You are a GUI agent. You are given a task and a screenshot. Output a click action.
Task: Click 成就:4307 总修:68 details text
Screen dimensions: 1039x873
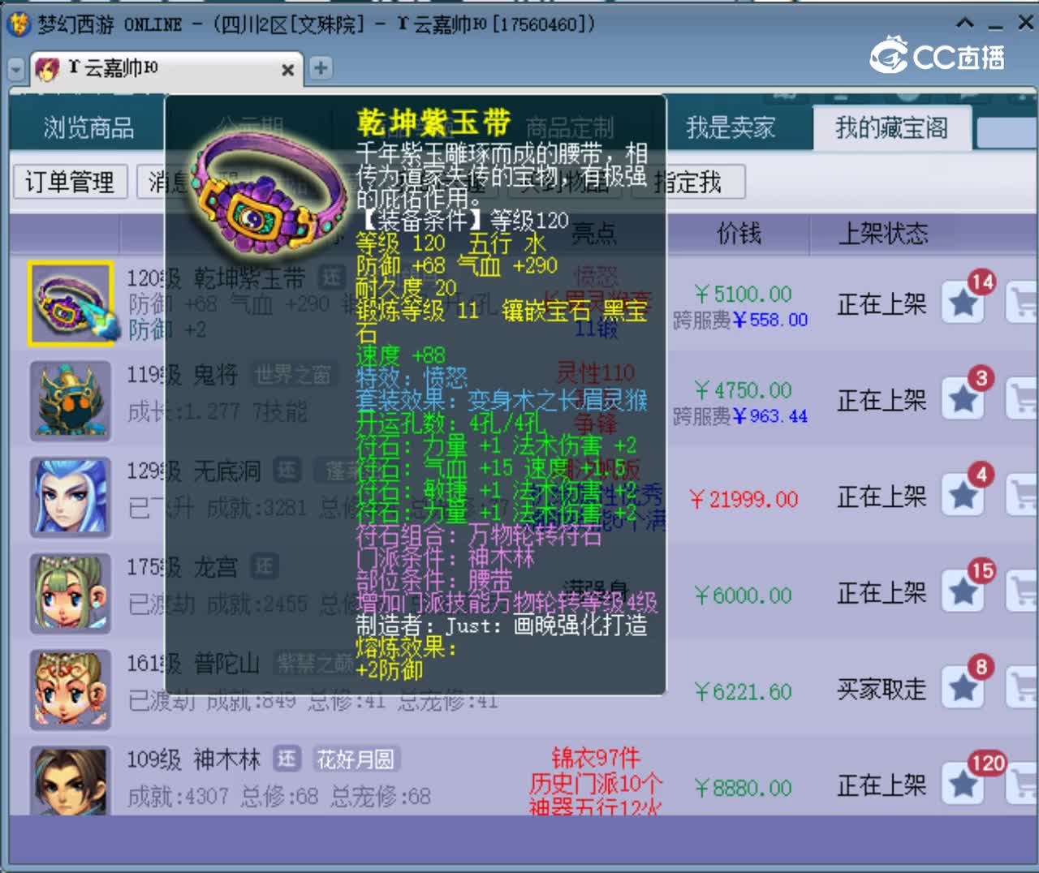[x=222, y=796]
